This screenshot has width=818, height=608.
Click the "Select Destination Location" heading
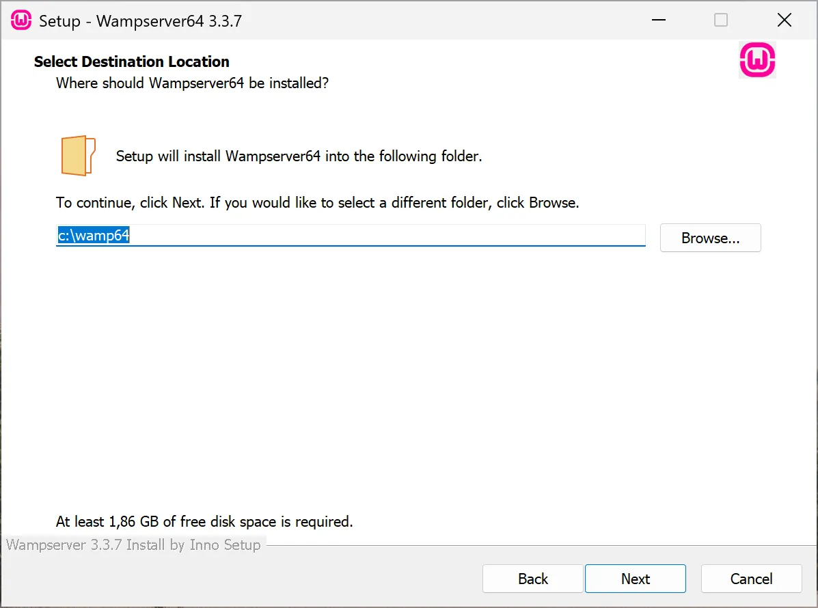(x=131, y=62)
